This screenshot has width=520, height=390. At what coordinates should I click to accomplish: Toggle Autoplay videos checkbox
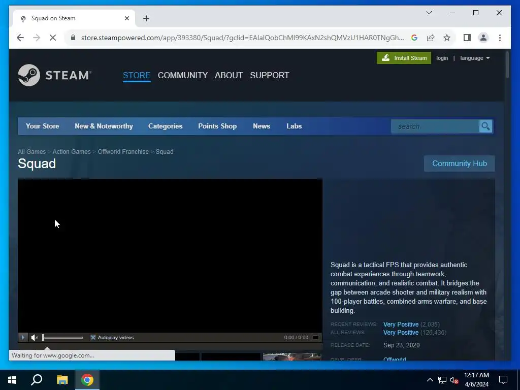click(x=93, y=338)
